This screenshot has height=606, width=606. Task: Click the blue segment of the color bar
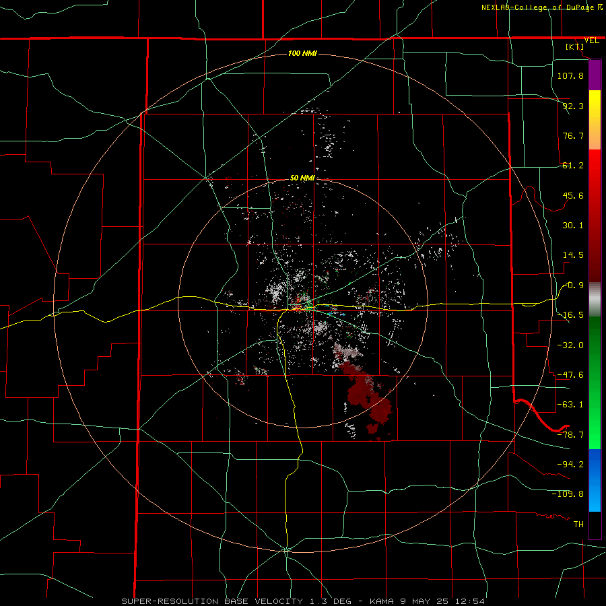(x=595, y=480)
